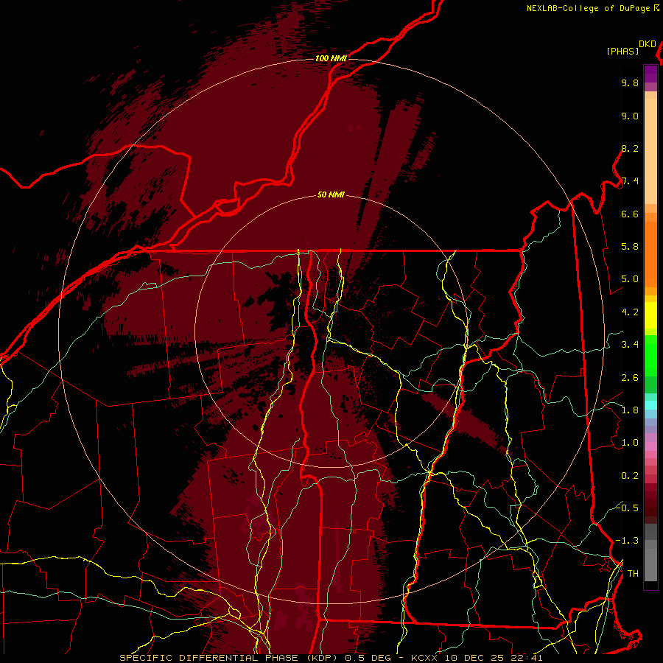Click the [PHAS] legend unit label

coord(622,51)
